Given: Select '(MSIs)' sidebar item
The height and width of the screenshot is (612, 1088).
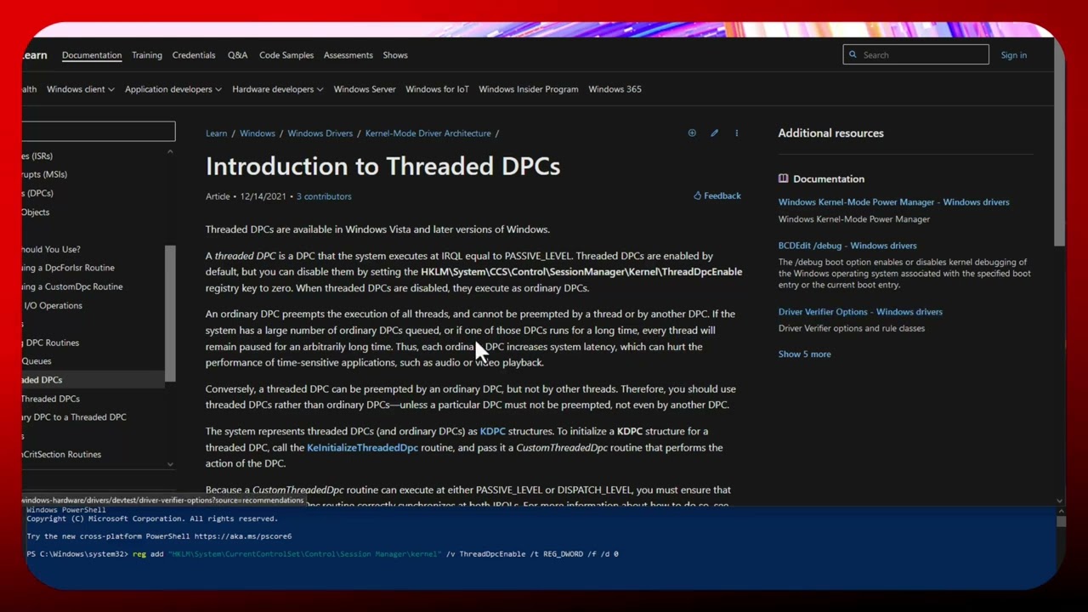Looking at the screenshot, I should [44, 174].
